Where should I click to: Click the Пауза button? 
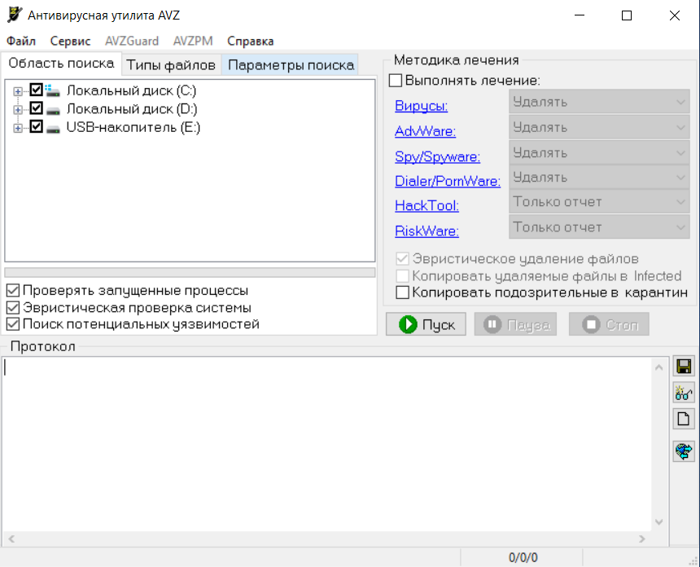pyautogui.click(x=515, y=324)
